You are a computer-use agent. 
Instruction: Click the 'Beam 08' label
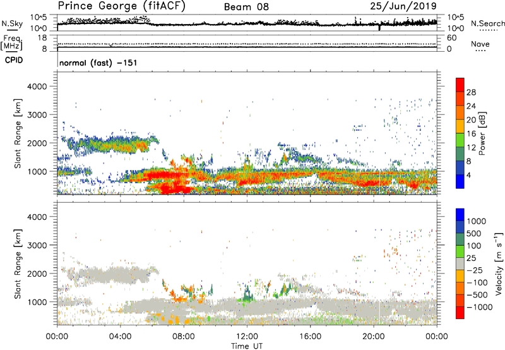click(246, 7)
